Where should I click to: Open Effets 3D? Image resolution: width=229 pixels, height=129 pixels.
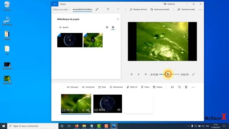[132, 87]
